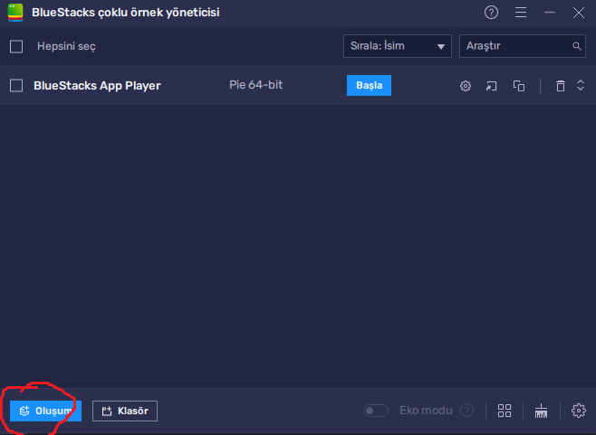Image resolution: width=596 pixels, height=435 pixels.
Task: Create desktop shortcut icon for the instance
Action: tap(492, 86)
